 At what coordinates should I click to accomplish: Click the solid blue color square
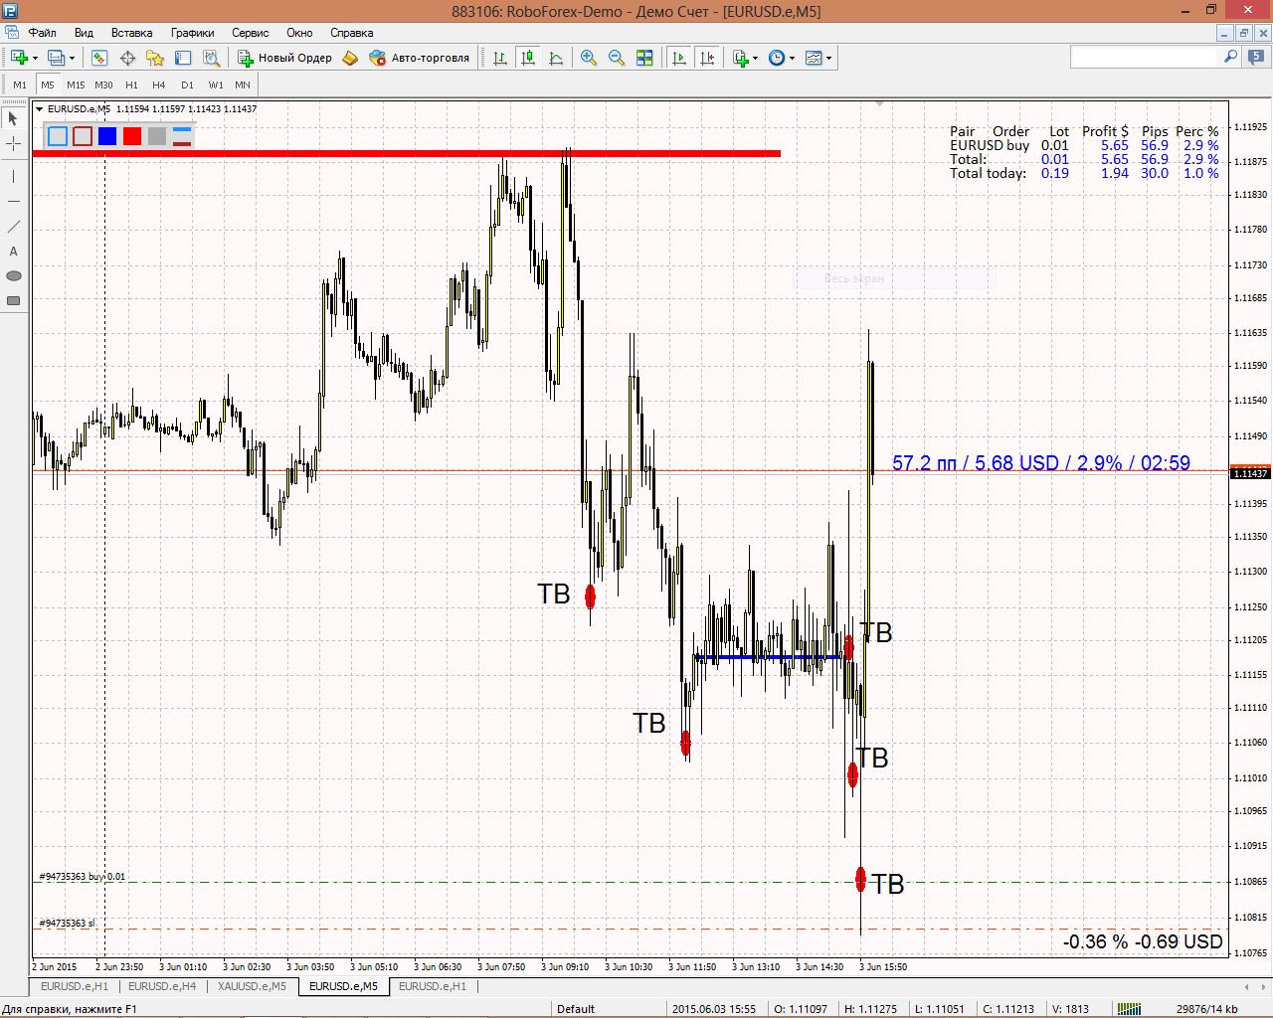point(107,136)
